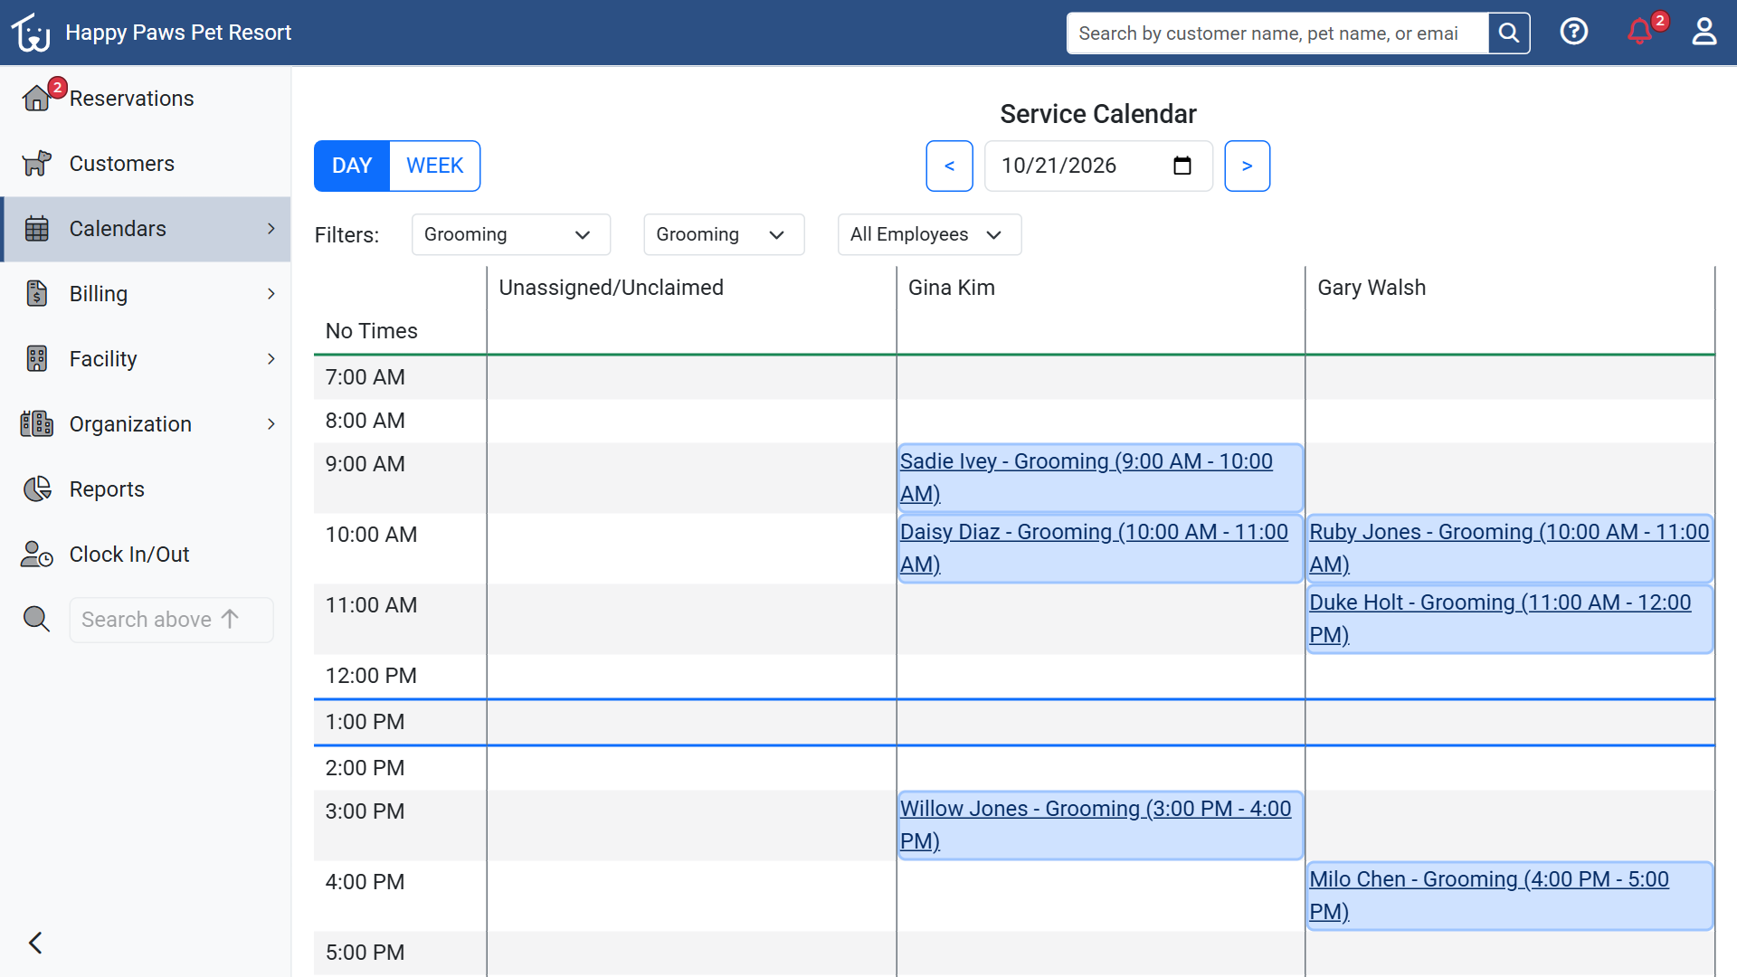Viewport: 1737px width, 977px height.
Task: Click the 10/21/2026 date field
Action: (1098, 166)
